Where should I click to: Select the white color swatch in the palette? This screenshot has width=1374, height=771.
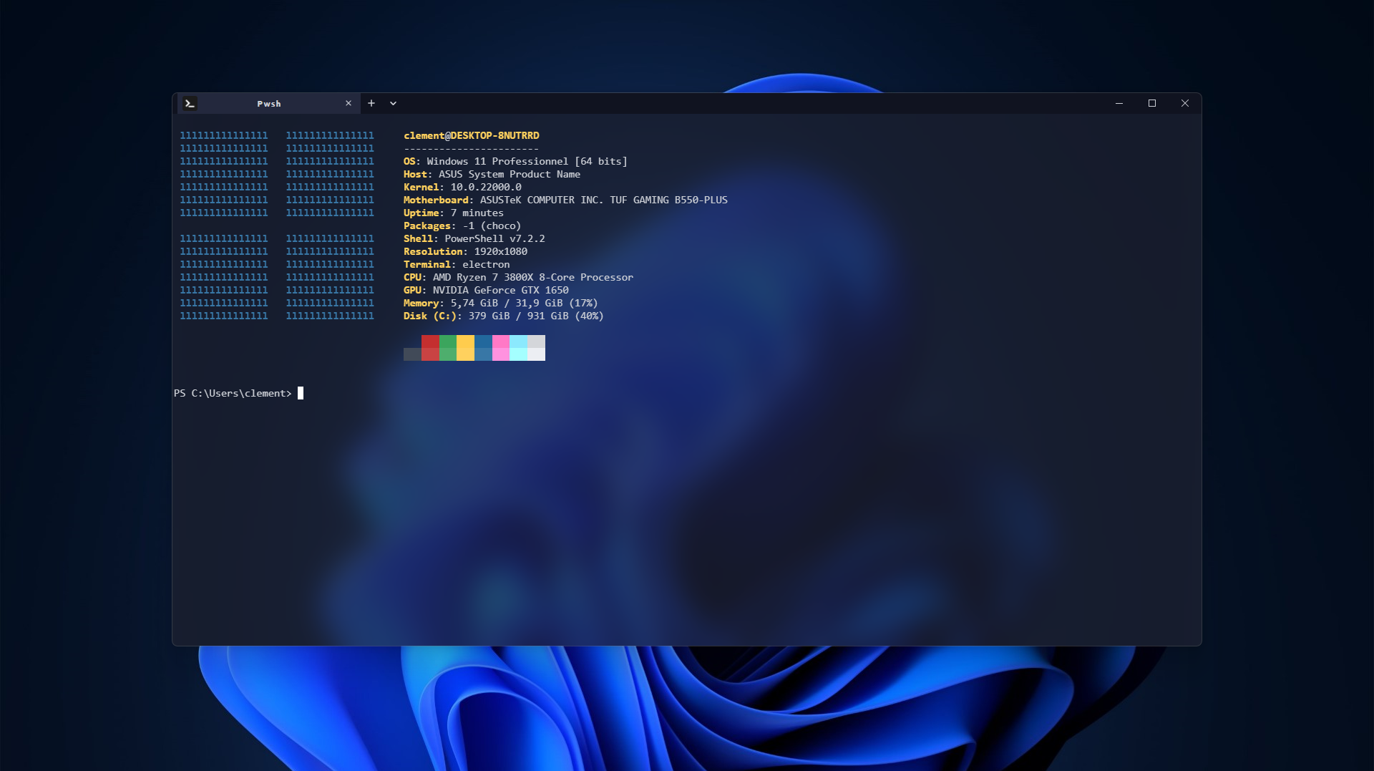[537, 349]
